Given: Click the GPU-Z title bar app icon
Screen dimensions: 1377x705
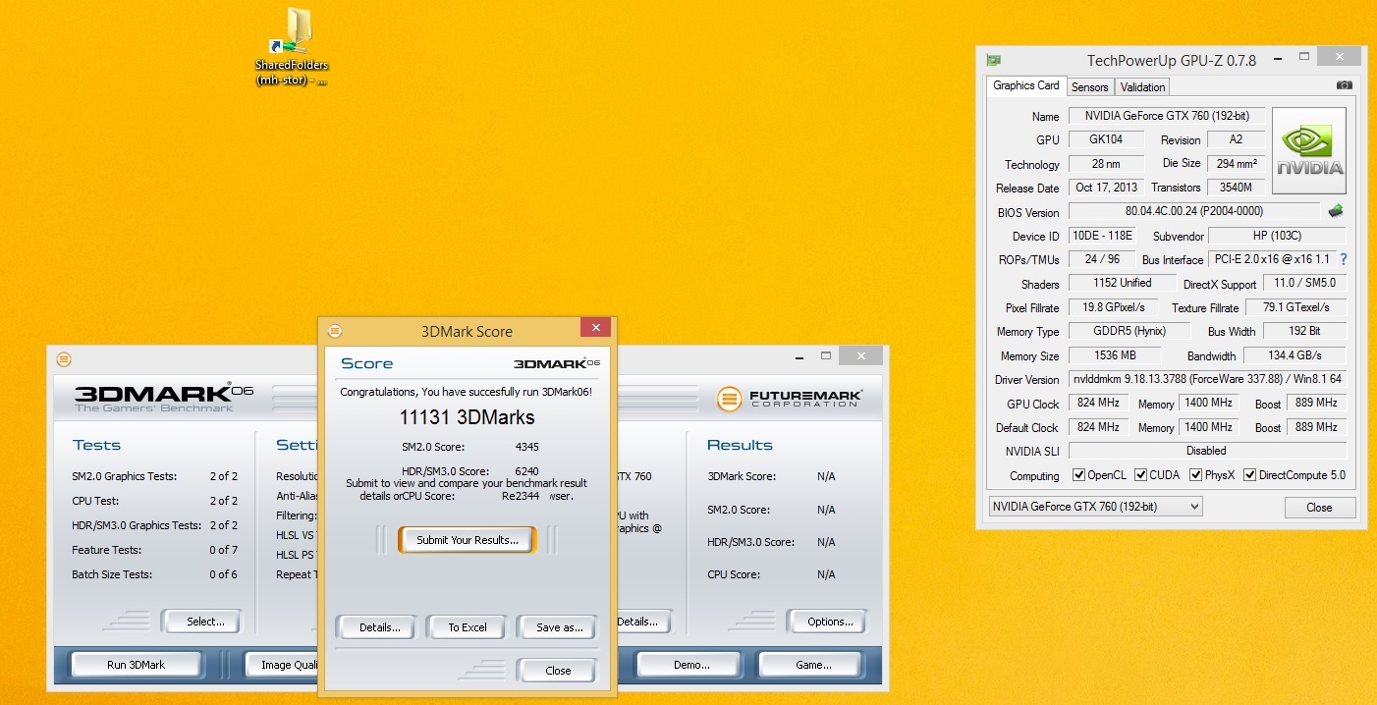Looking at the screenshot, I should tap(994, 60).
